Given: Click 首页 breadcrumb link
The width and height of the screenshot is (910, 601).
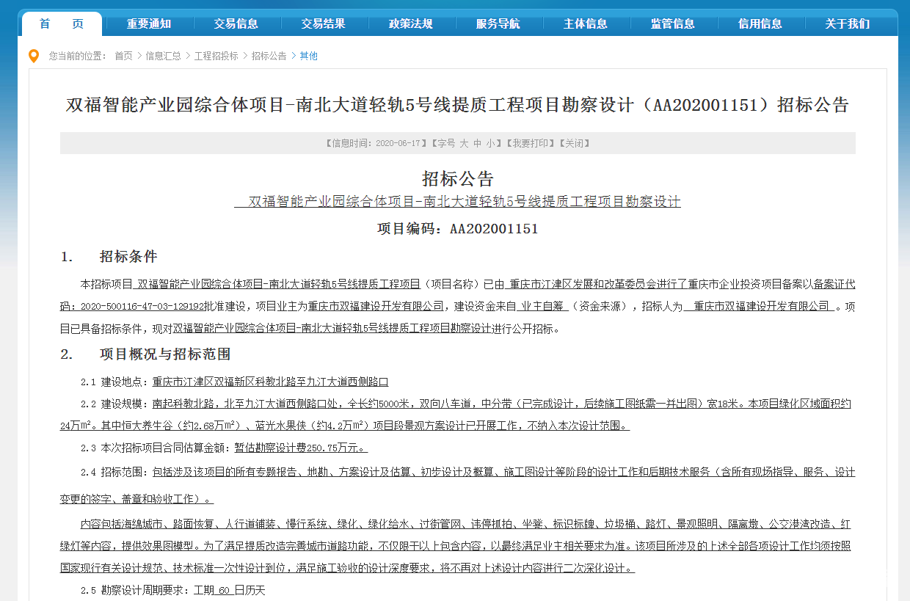Looking at the screenshot, I should click(123, 56).
